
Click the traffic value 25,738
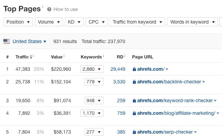coord(23,82)
